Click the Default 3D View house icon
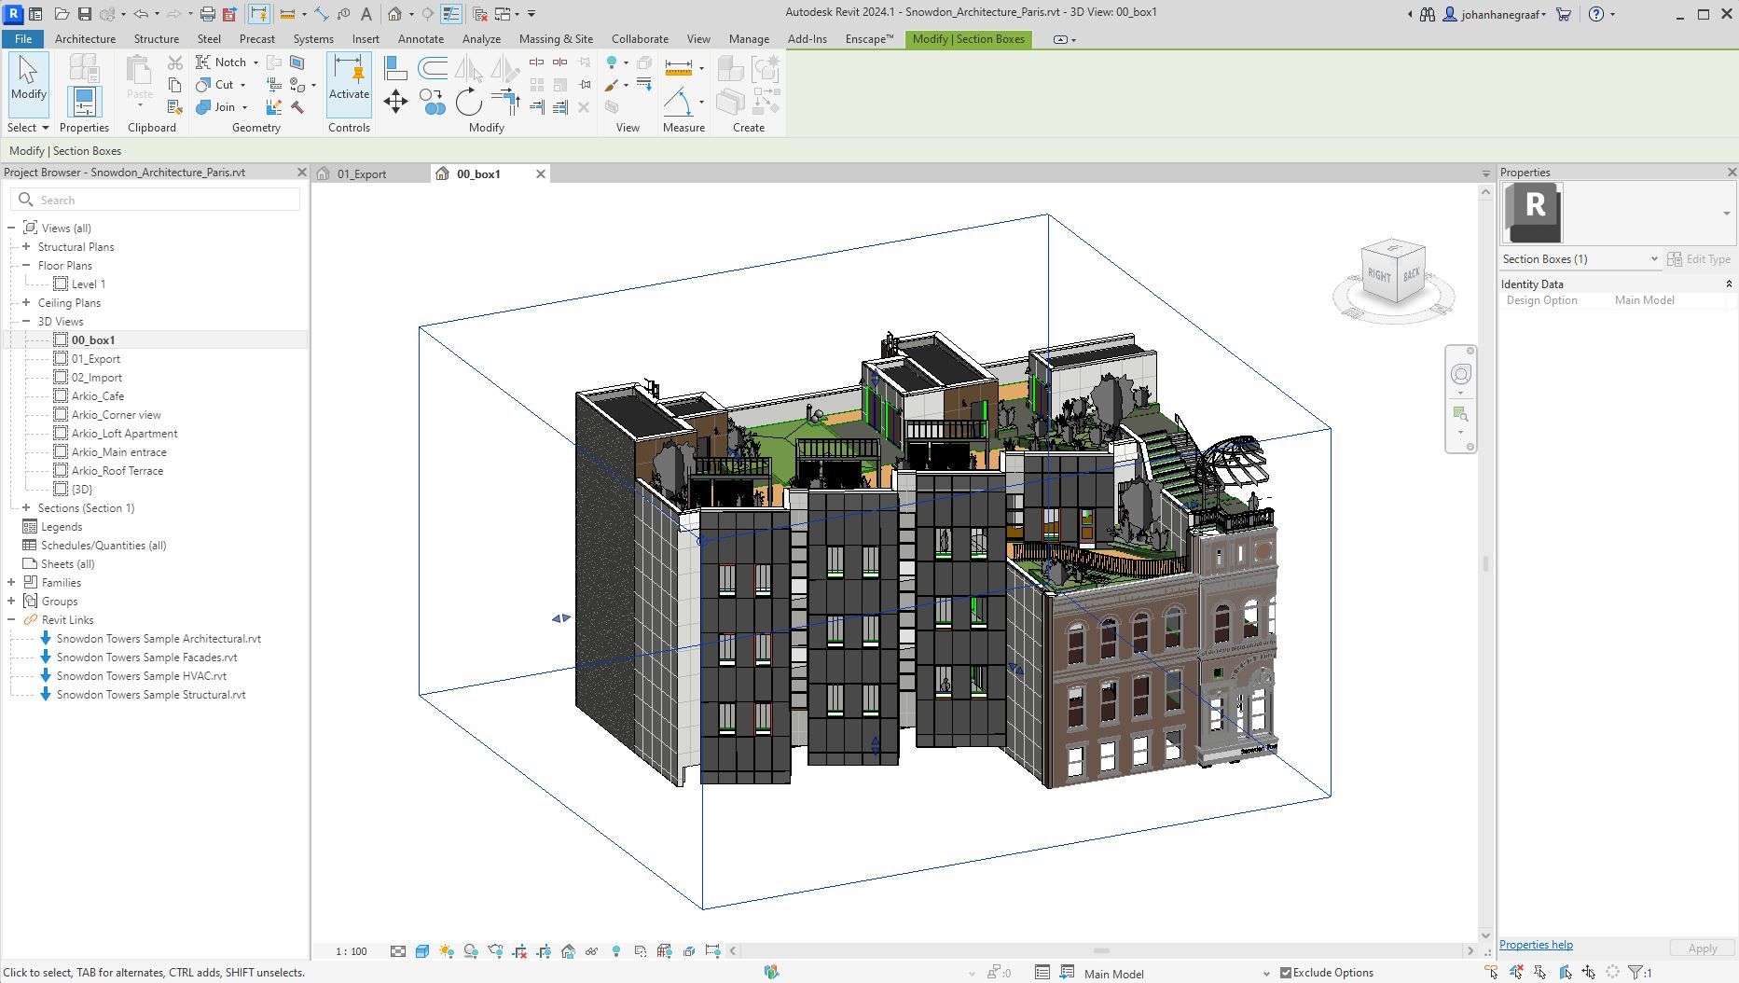 coord(395,14)
